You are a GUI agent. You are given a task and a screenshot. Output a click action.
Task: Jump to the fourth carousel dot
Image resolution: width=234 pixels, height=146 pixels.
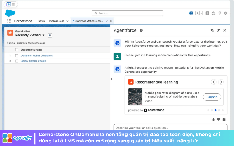click(x=219, y=110)
